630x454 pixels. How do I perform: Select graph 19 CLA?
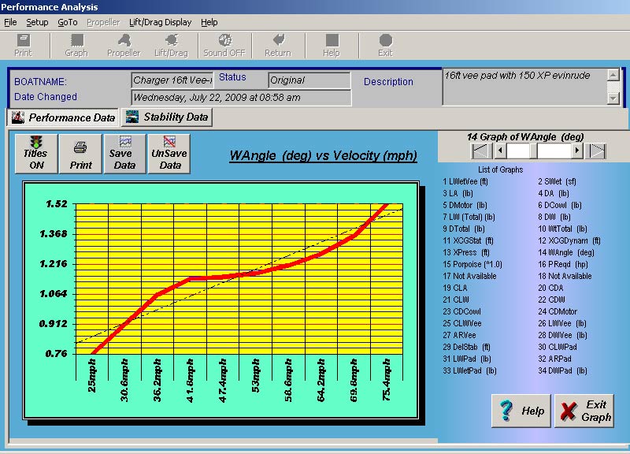(455, 288)
